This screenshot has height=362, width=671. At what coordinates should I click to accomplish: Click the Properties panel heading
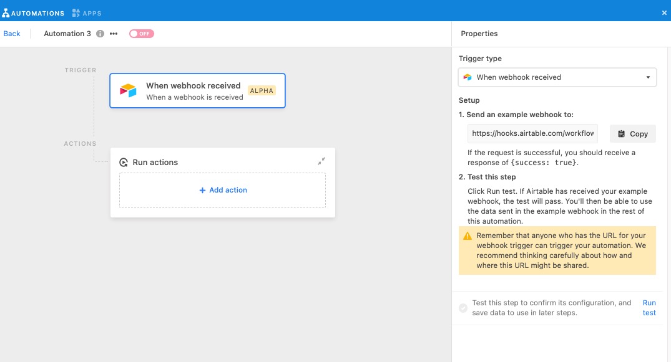tap(479, 34)
